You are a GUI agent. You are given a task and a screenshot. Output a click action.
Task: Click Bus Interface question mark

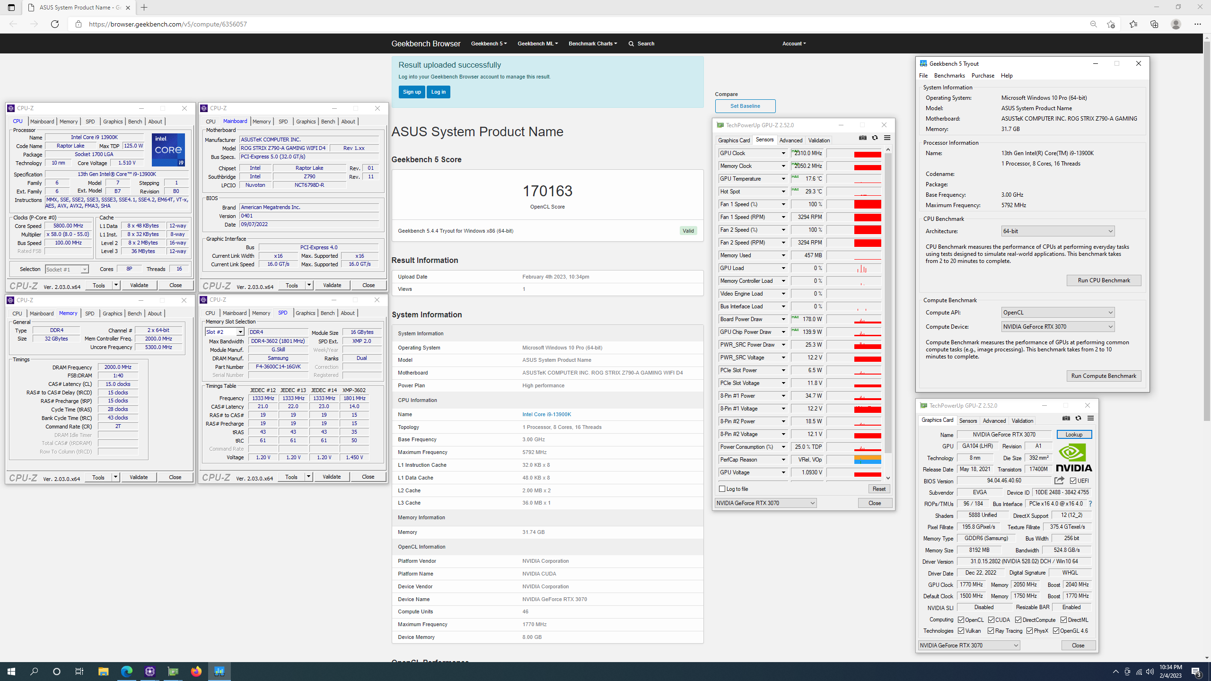[x=1090, y=504]
